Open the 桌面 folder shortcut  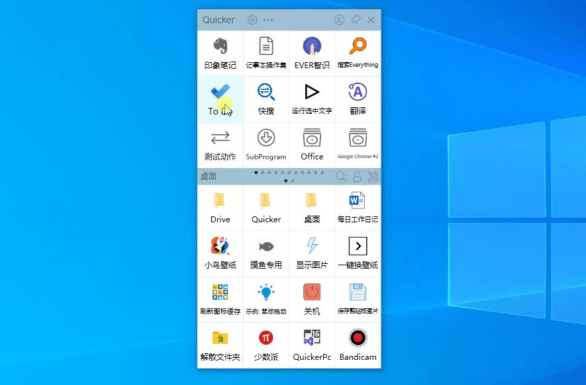click(x=312, y=208)
